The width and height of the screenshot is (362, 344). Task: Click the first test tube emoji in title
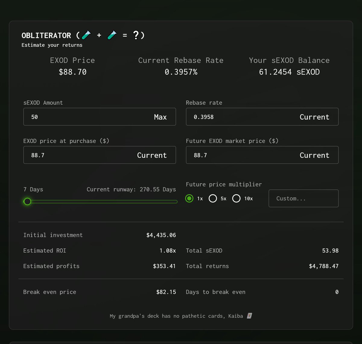click(x=86, y=35)
